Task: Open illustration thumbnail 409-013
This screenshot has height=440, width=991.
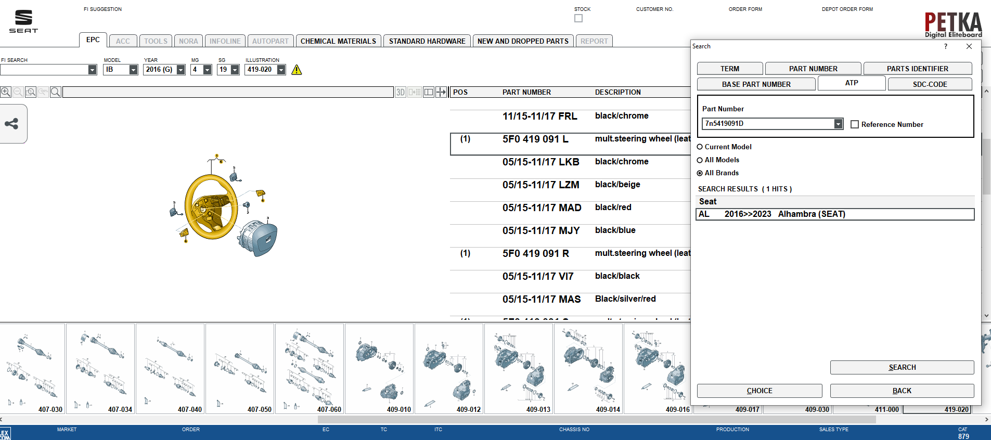Action: point(519,369)
